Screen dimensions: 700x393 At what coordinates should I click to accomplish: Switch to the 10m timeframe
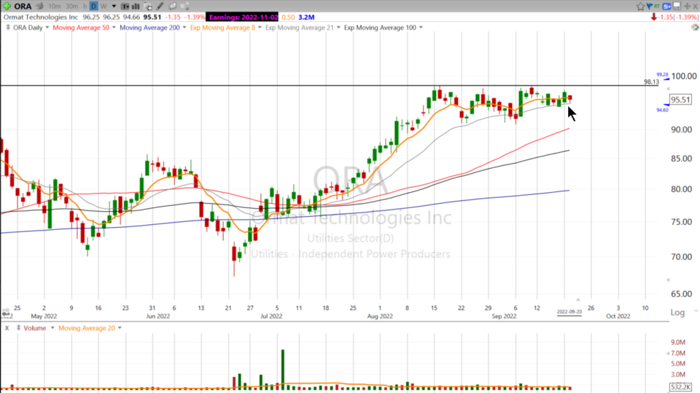[x=55, y=7]
